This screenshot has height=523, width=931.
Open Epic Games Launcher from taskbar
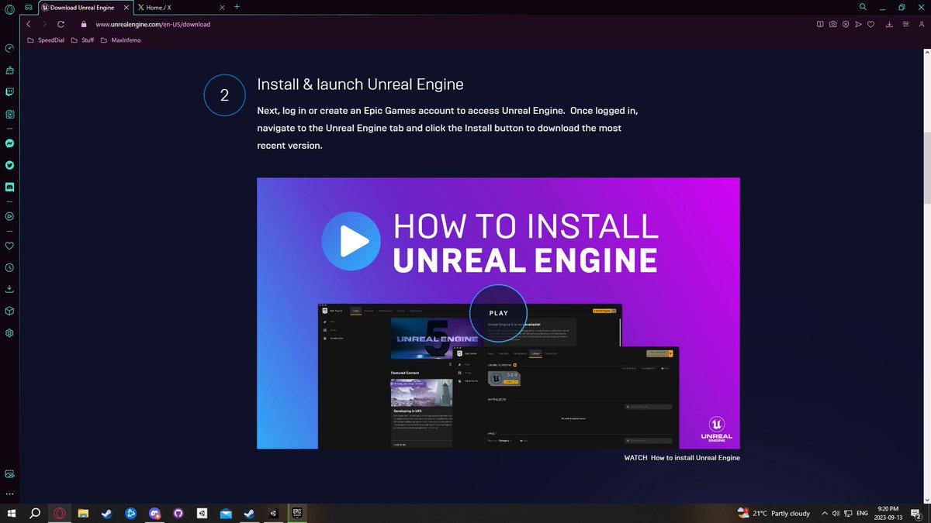[x=296, y=513]
